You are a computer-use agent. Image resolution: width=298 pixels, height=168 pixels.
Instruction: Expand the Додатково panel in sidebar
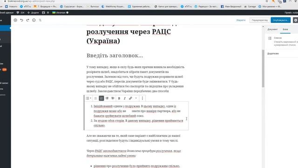coord(282,54)
